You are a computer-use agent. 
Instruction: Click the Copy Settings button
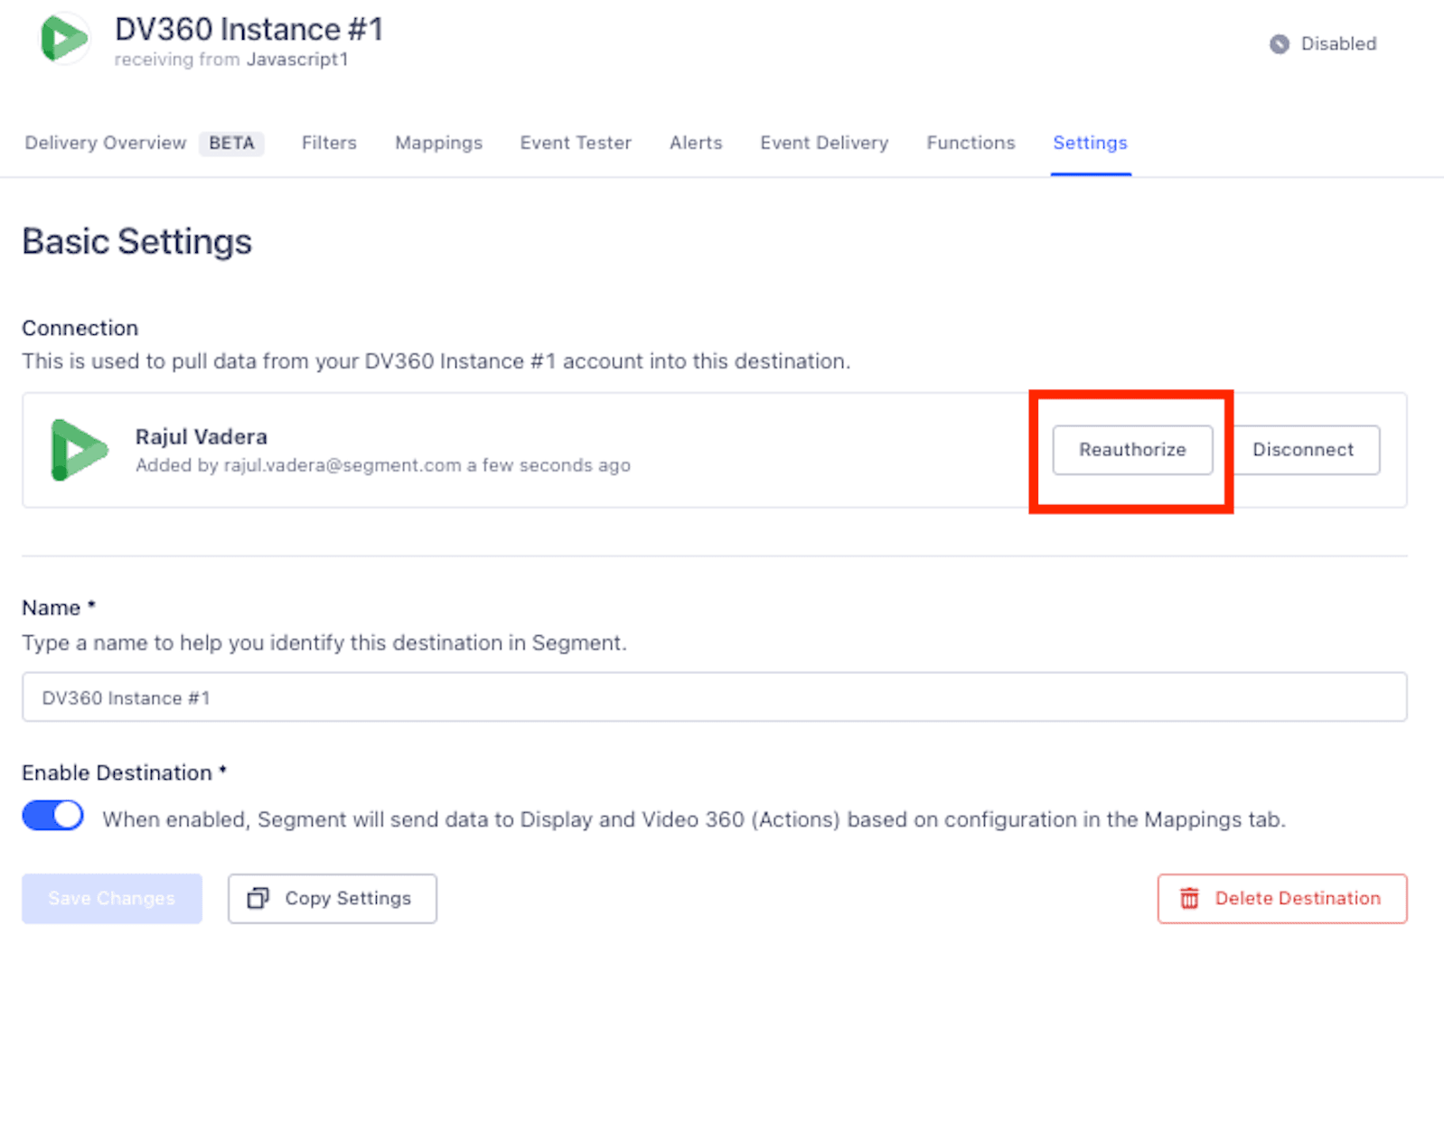[x=333, y=898]
